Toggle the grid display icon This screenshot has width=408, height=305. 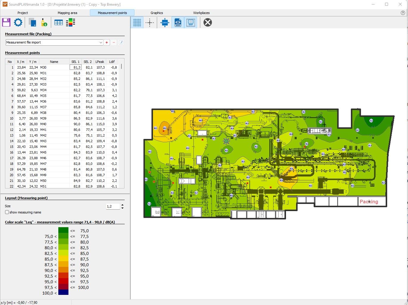coord(137,22)
